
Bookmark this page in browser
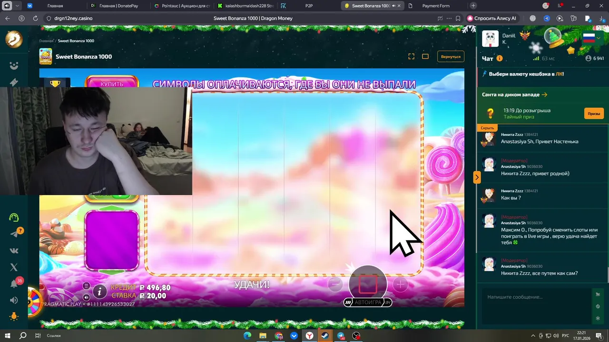[458, 18]
